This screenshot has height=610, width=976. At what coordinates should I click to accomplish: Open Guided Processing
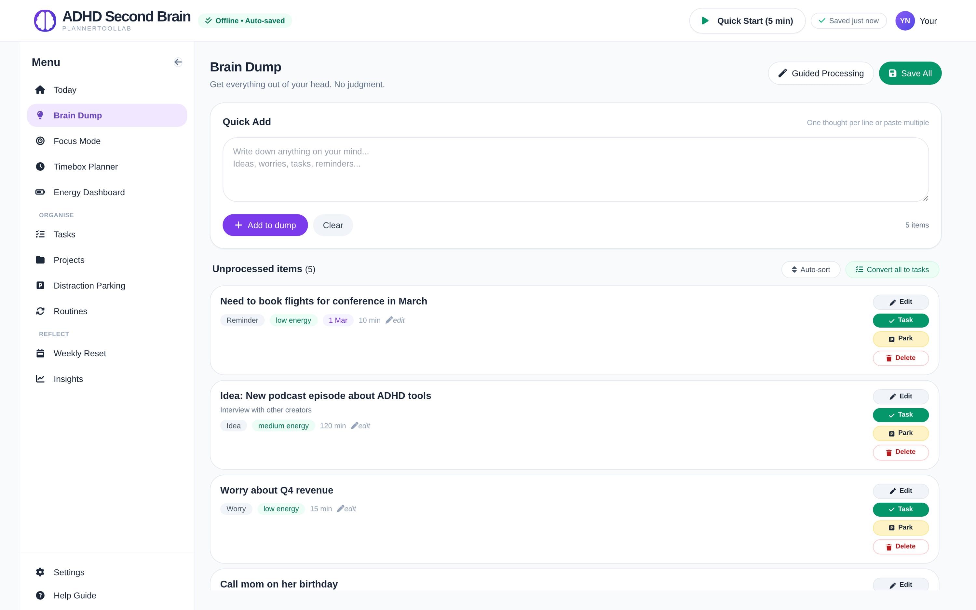point(820,74)
